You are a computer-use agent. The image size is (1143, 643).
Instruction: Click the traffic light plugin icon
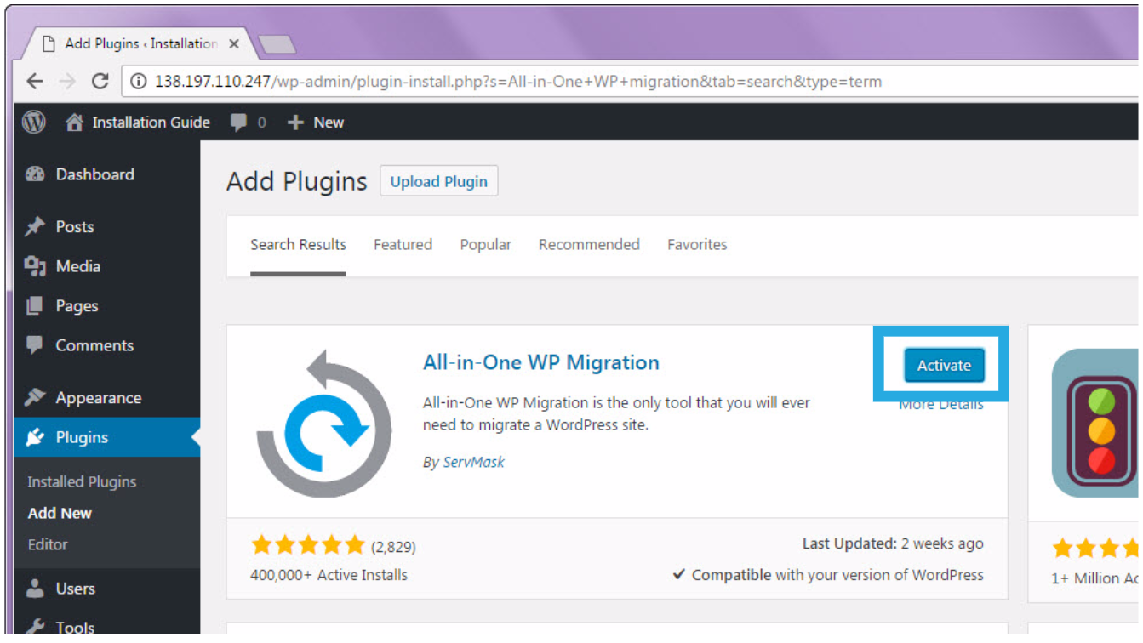pos(1096,423)
